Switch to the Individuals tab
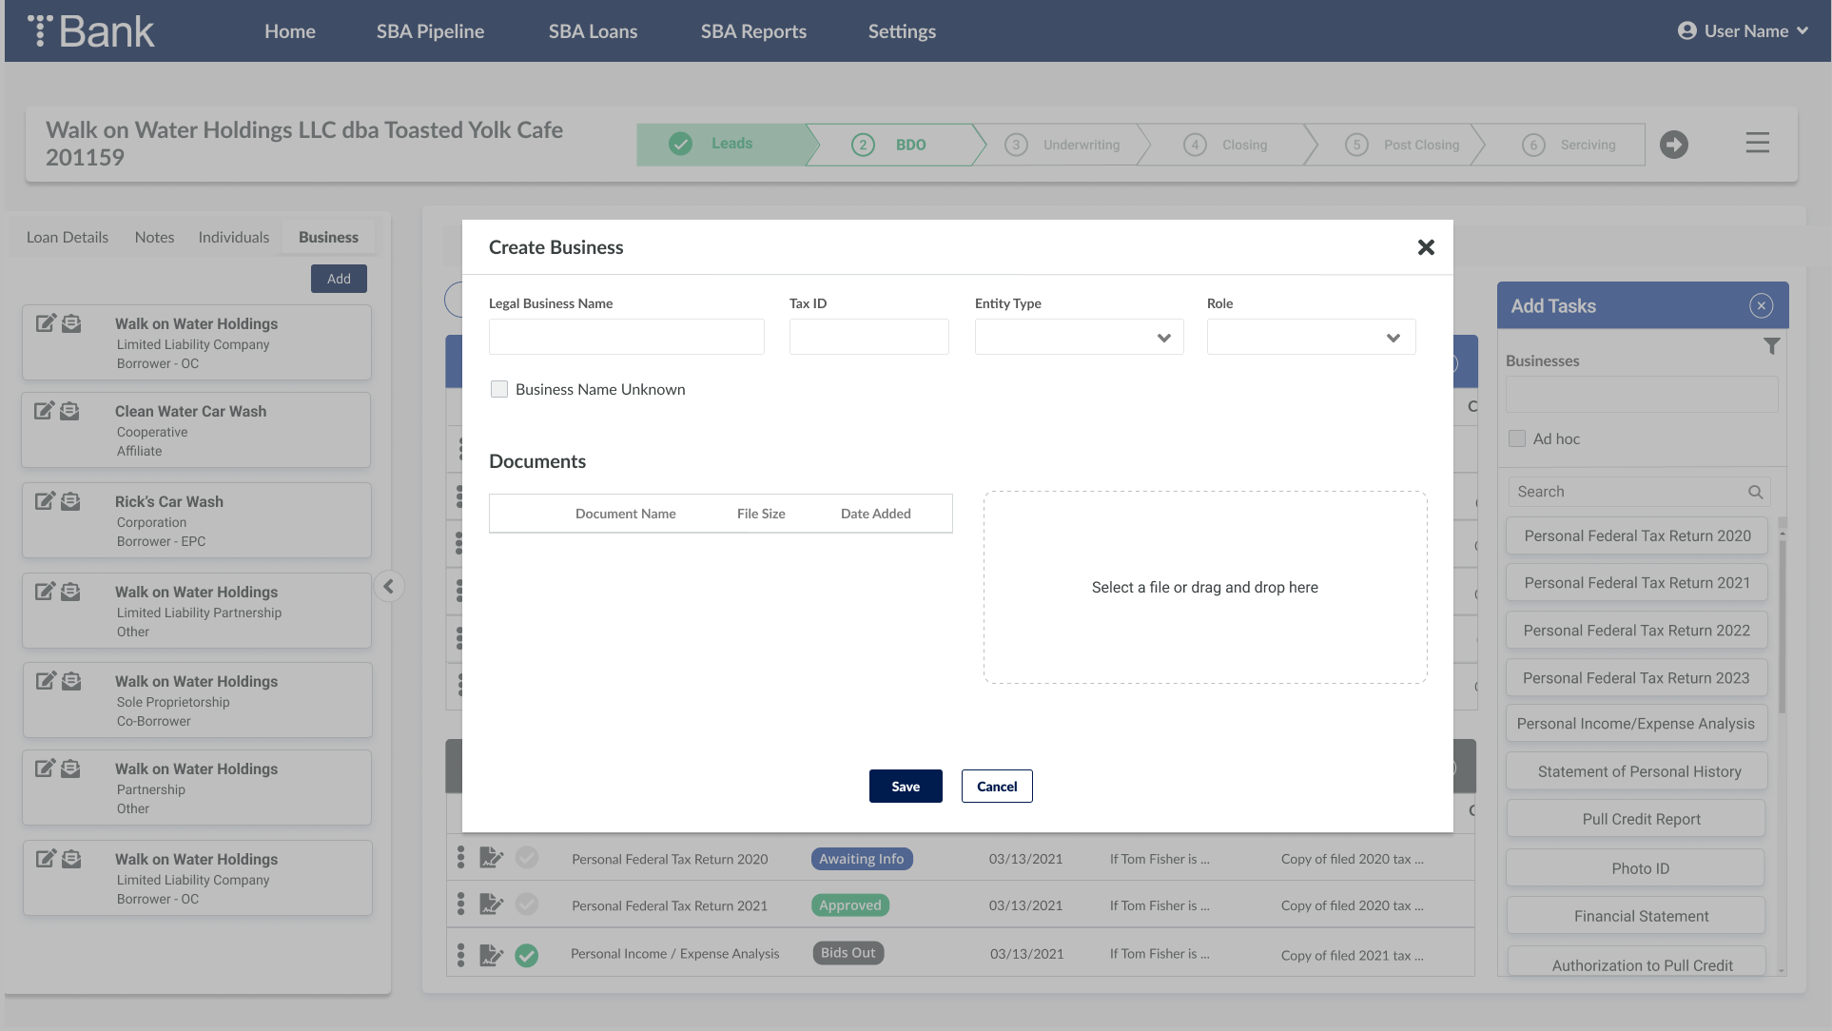 coord(233,237)
